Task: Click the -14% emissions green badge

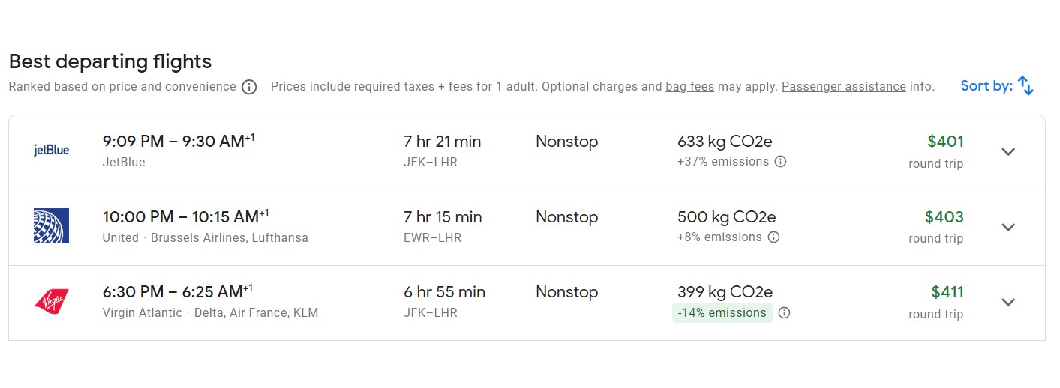Action: click(722, 313)
